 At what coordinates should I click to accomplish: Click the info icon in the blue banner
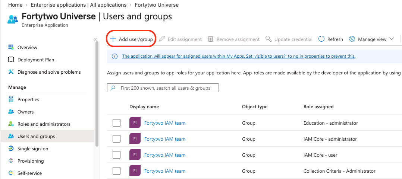[115, 56]
